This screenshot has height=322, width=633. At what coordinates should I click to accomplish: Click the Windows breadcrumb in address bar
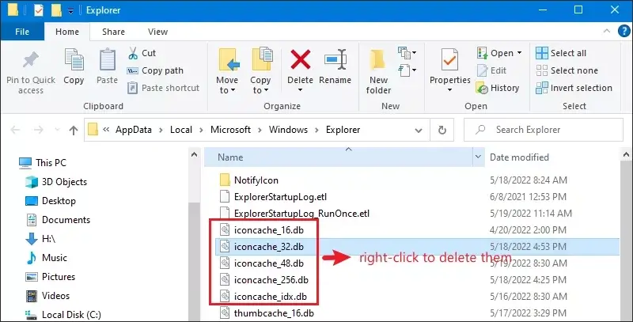pyautogui.click(x=288, y=130)
